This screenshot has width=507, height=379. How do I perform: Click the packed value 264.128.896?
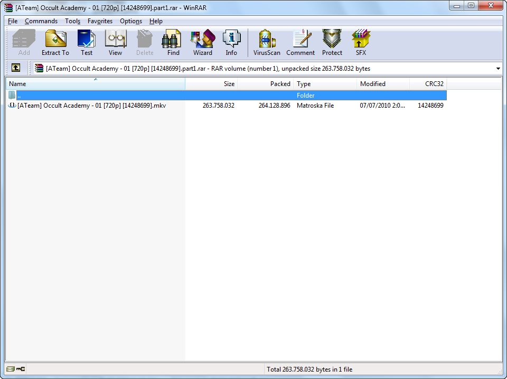(x=274, y=106)
